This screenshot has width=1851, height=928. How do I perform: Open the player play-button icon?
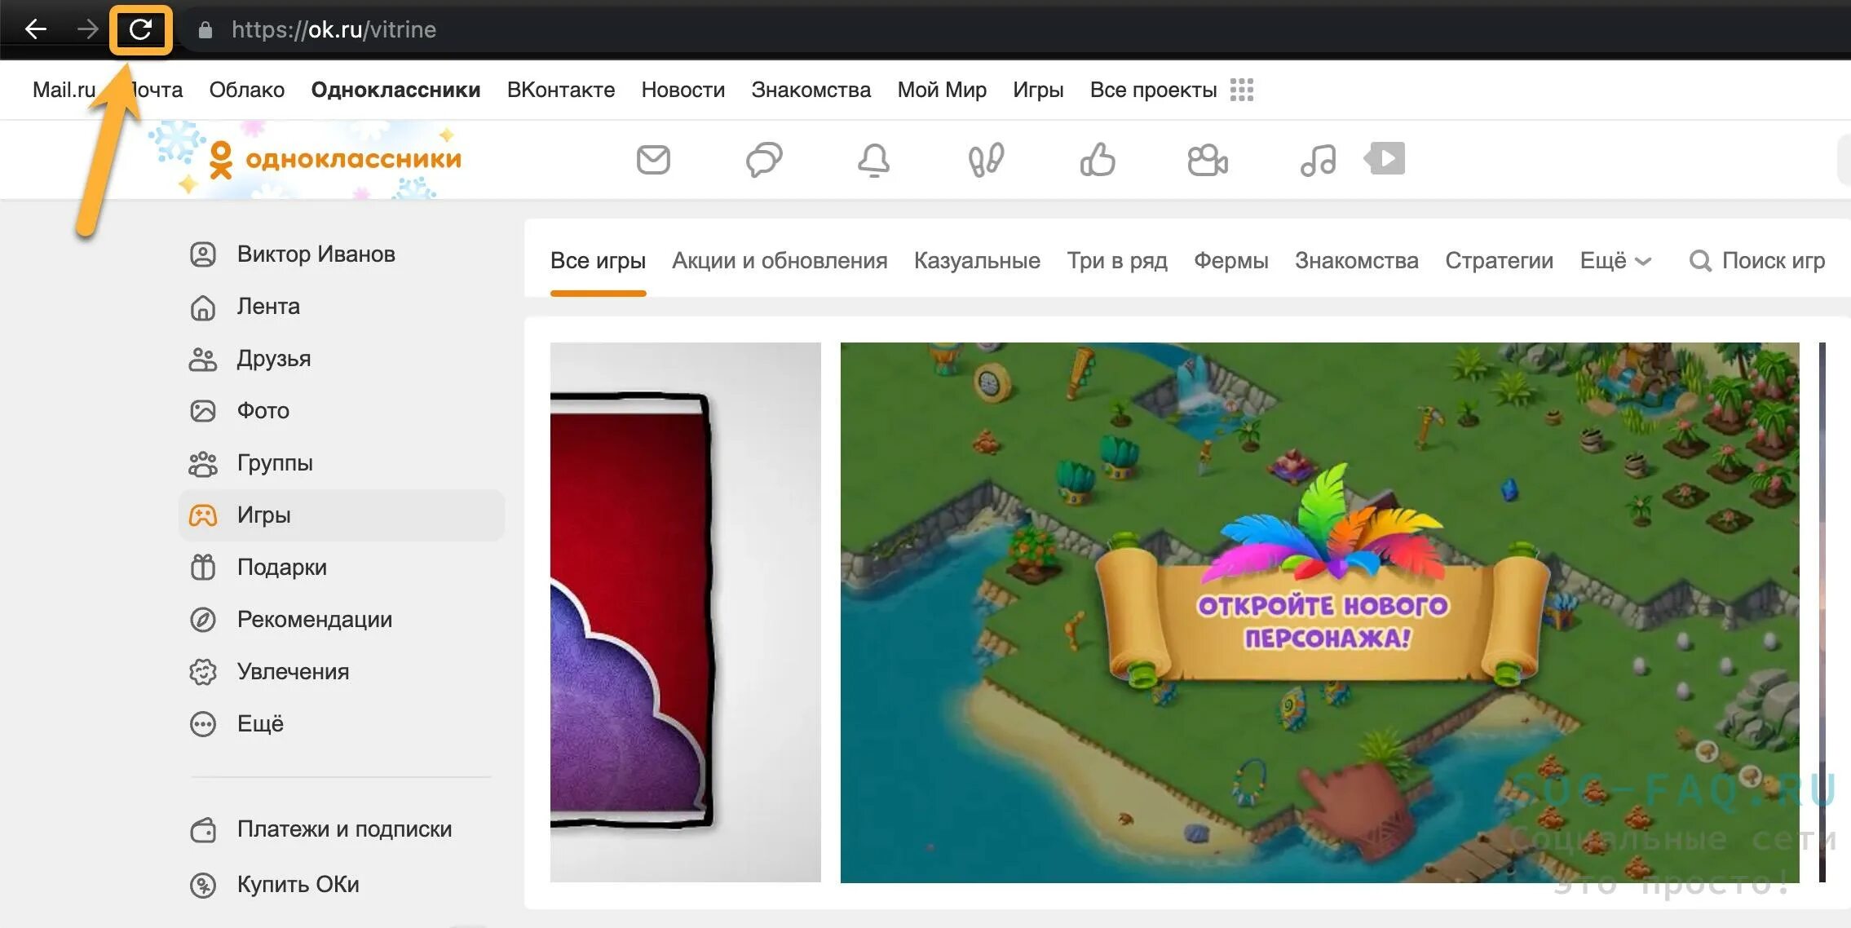pos(1385,158)
